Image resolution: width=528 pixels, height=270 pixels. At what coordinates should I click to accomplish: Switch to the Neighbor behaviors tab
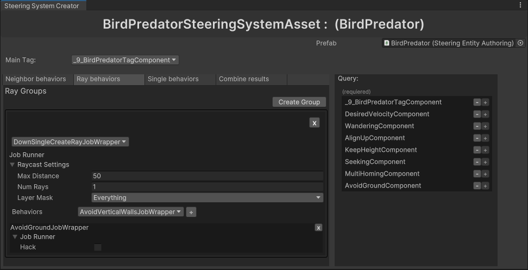click(36, 79)
